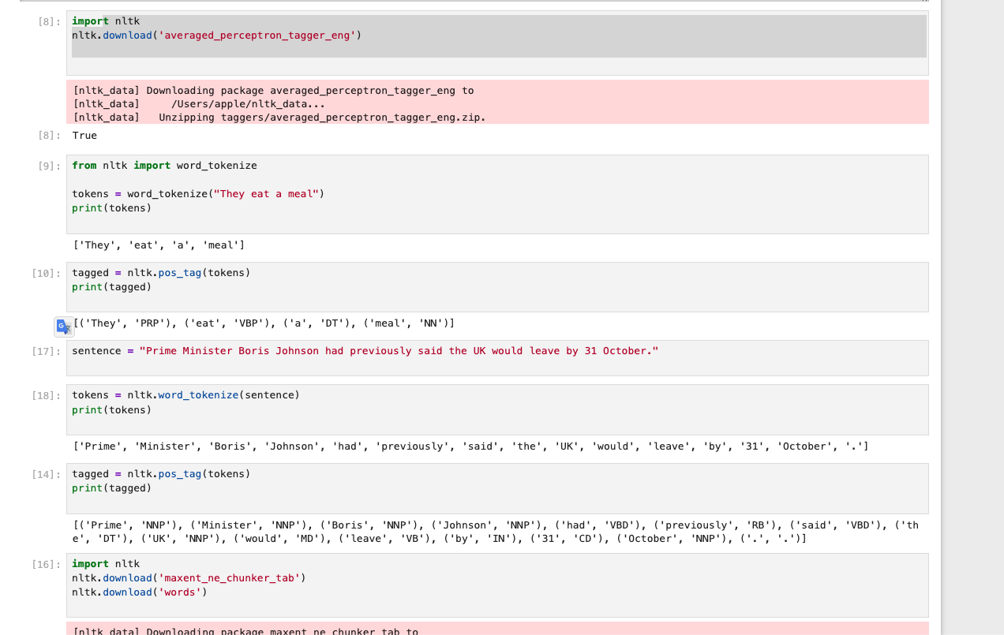Click the red maxent_ne_chunker_tab download output

click(497, 629)
